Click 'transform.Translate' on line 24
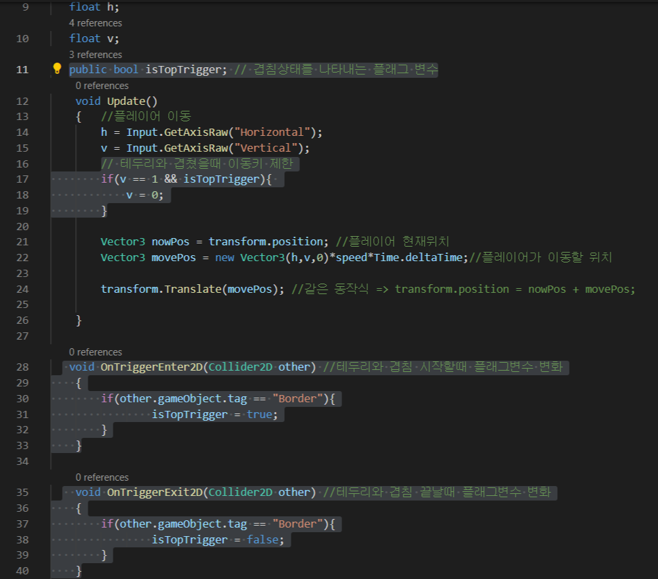The height and width of the screenshot is (579, 658). (x=161, y=289)
